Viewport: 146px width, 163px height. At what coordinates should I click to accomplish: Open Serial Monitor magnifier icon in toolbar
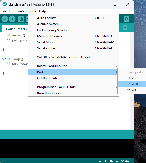[126, 19]
